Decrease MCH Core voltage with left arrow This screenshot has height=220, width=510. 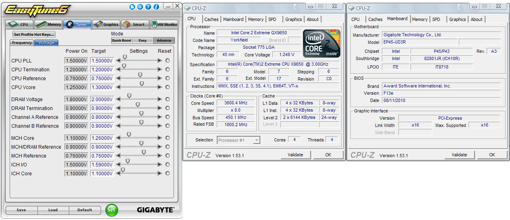(118, 138)
